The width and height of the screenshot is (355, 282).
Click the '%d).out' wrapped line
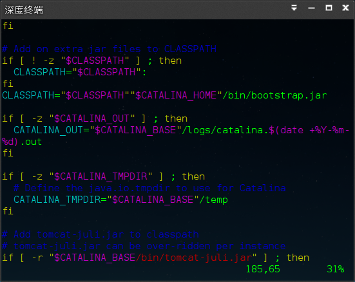point(22,142)
